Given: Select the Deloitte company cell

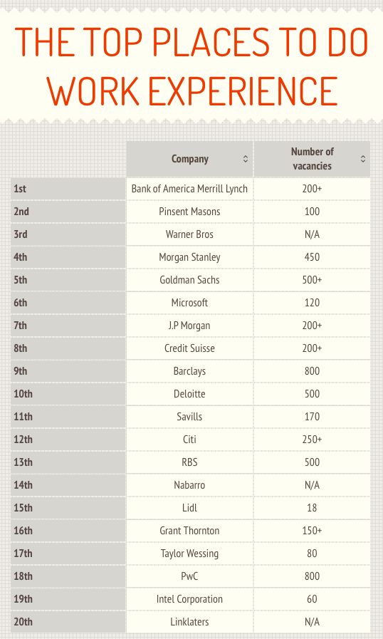Looking at the screenshot, I should point(189,394).
